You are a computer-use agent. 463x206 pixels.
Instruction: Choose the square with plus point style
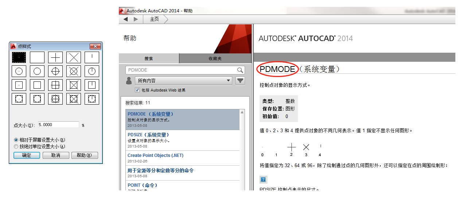pyautogui.click(x=55, y=85)
